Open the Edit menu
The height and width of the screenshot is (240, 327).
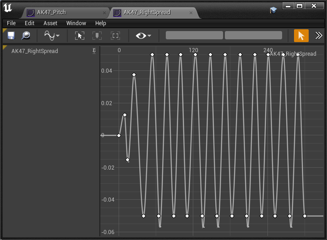click(x=29, y=23)
